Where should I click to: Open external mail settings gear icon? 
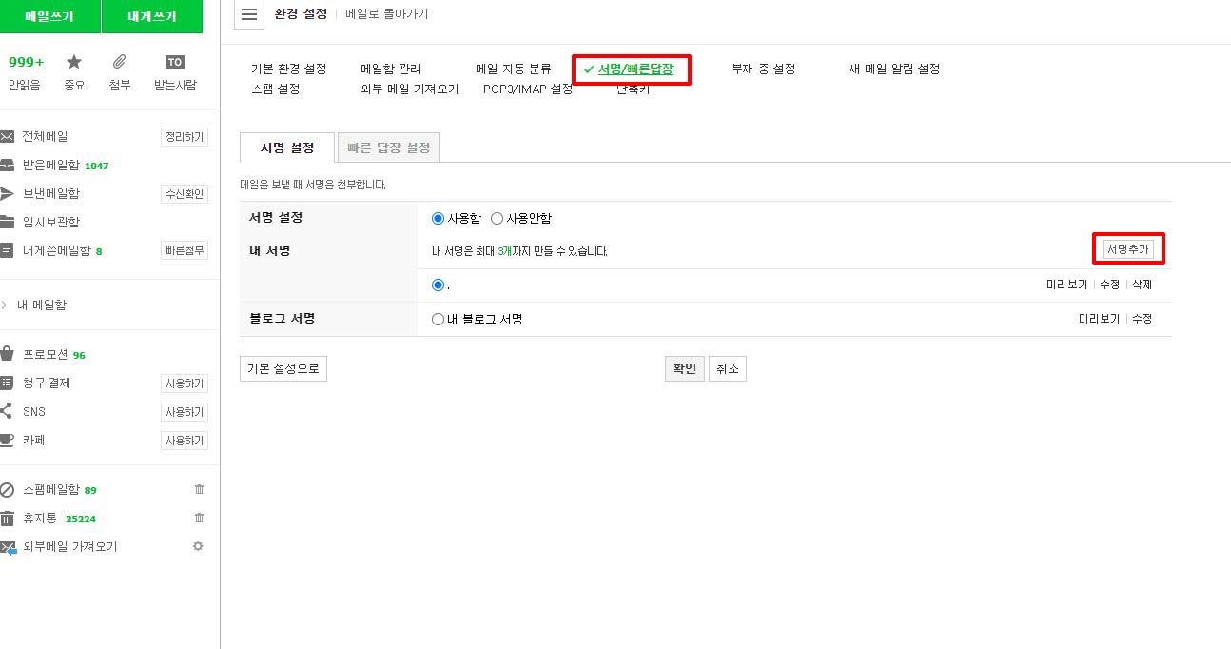(198, 546)
